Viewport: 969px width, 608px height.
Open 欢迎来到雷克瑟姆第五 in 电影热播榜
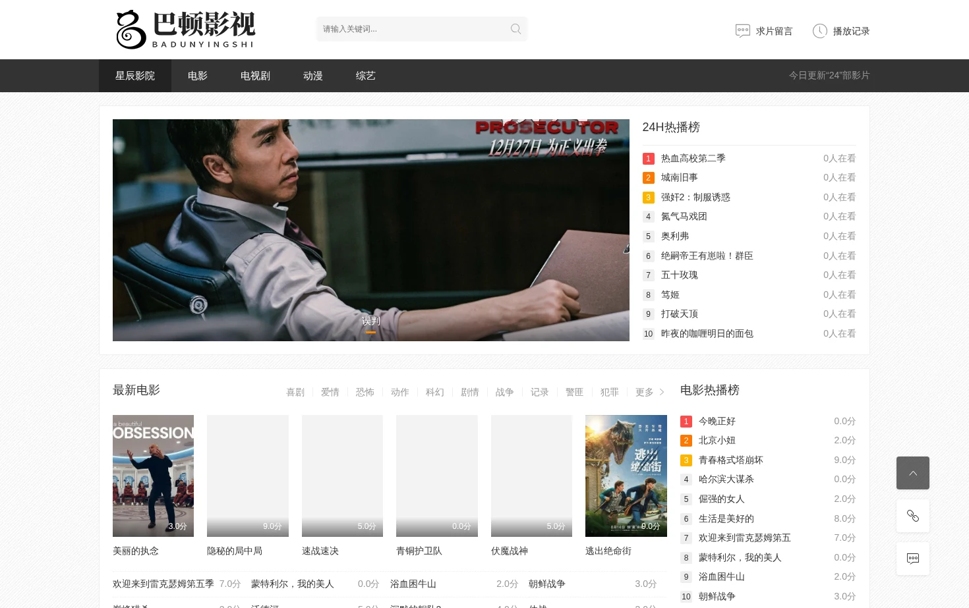(x=745, y=538)
